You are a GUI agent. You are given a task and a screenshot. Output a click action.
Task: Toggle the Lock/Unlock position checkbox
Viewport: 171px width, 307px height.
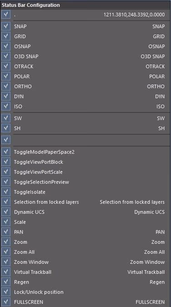(x=5, y=292)
